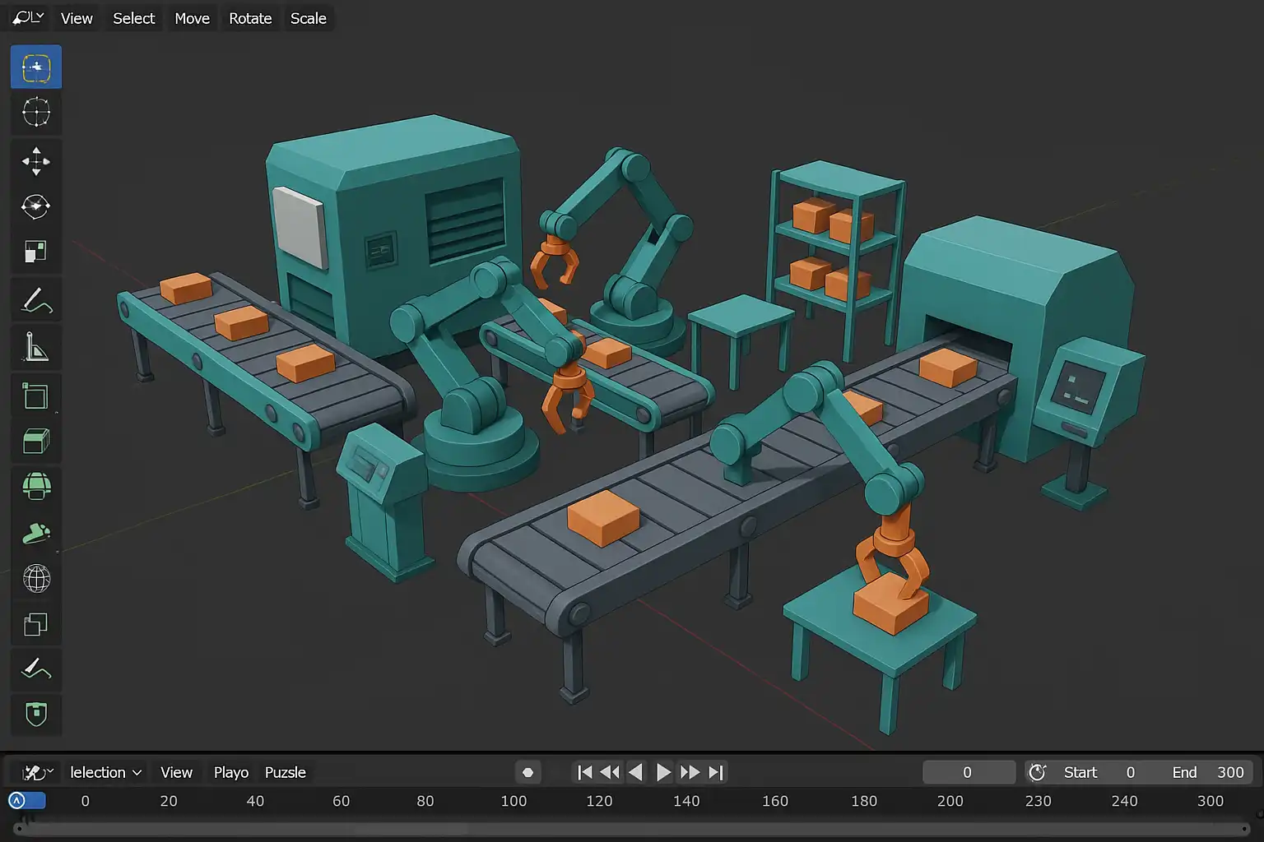Image resolution: width=1264 pixels, height=842 pixels.
Task: Click the timeline horizontal scrollbar
Action: [632, 829]
